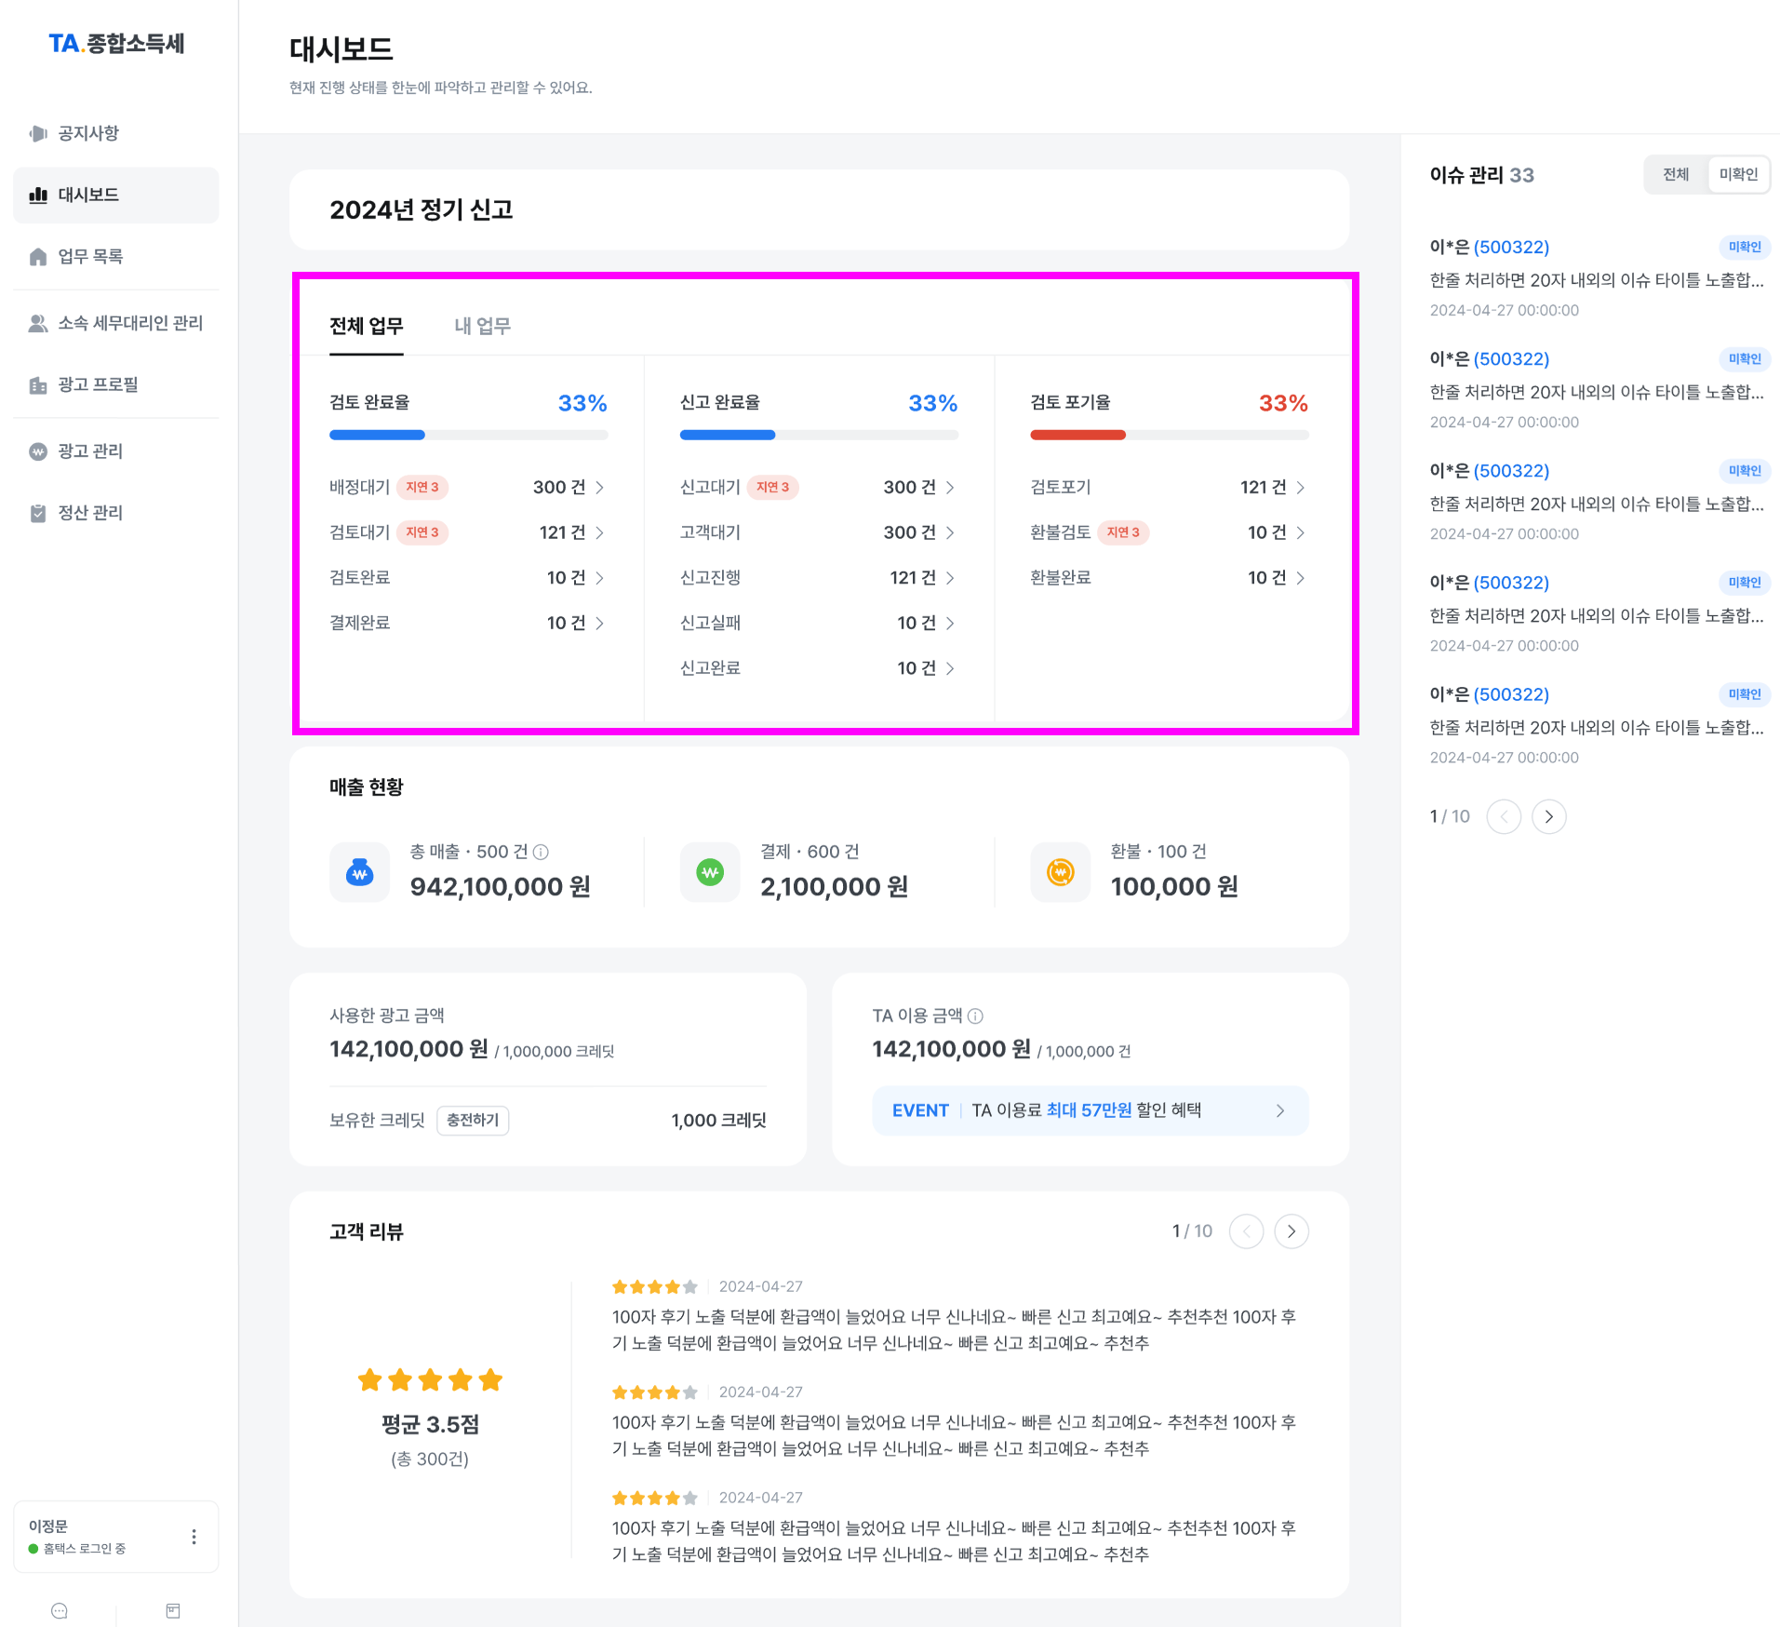
Task: Expand the 환불완료 10 건 row chevron
Action: pyautogui.click(x=1301, y=578)
